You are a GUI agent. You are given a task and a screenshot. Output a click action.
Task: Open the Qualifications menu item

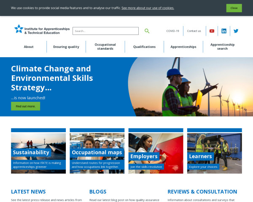144,47
